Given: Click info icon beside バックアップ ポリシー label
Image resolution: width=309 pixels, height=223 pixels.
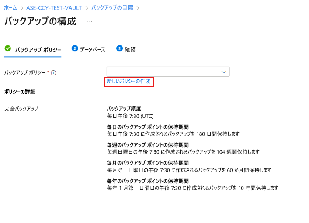Looking at the screenshot, I should click(53, 73).
